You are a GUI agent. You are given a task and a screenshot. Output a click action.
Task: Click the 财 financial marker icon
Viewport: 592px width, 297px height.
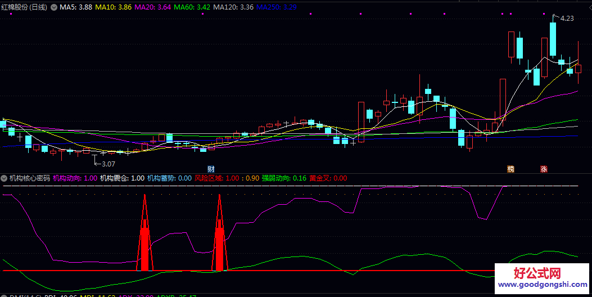(x=211, y=169)
